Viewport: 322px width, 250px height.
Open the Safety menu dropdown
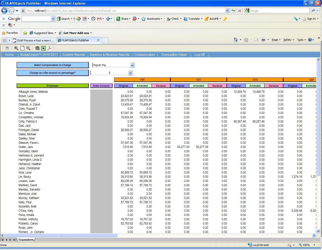(x=289, y=40)
